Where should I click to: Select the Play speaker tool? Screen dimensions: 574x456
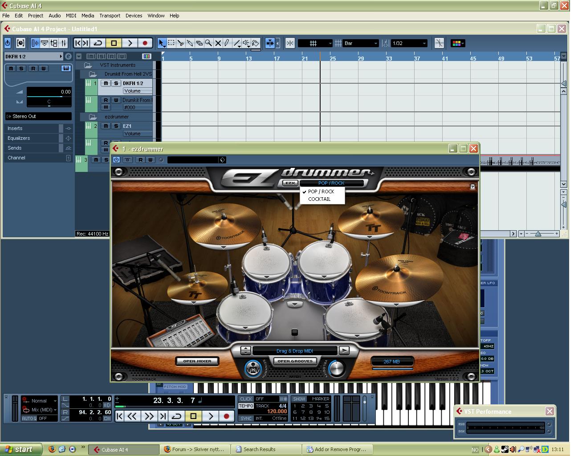pyautogui.click(x=246, y=43)
